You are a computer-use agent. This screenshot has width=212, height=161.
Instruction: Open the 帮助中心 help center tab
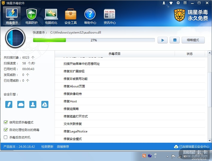[x=90, y=16]
